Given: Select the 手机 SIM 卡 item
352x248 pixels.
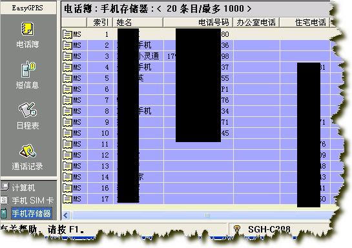Looking at the screenshot, I should (x=33, y=200).
